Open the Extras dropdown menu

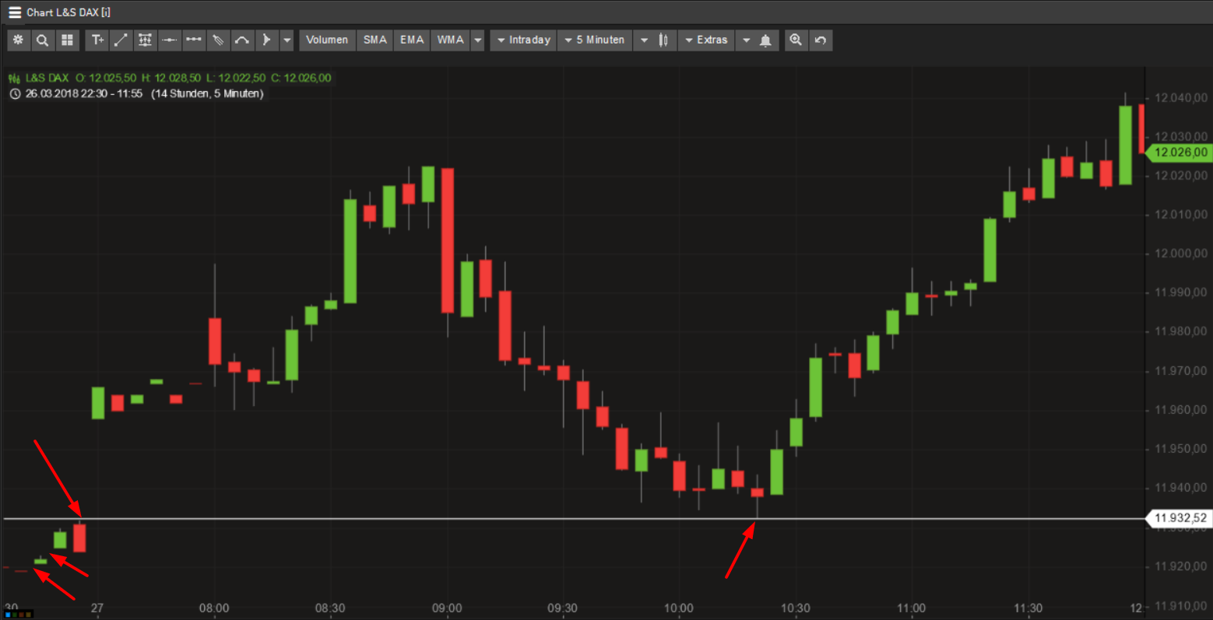point(705,40)
